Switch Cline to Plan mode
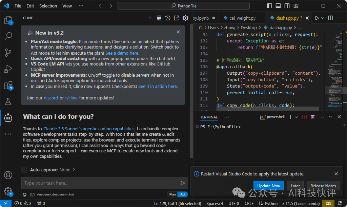This screenshot has height=207, width=347. pyautogui.click(x=172, y=194)
